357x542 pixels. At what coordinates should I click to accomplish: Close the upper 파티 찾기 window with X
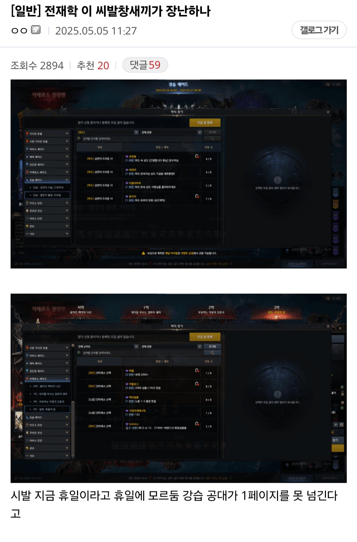[x=328, y=112]
